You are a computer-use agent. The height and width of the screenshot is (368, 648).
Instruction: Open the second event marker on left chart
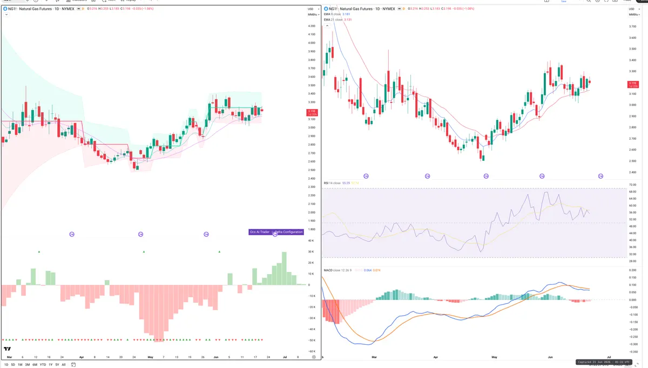pos(140,234)
